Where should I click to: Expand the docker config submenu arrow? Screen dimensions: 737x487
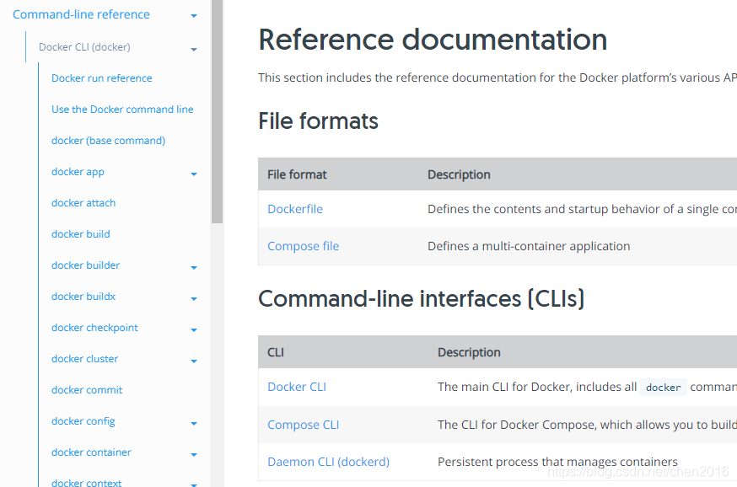[194, 424]
